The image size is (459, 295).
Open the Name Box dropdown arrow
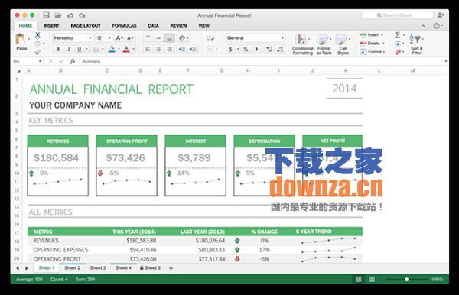click(40, 61)
